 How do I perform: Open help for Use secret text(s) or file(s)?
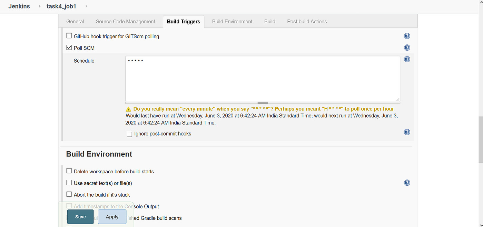(407, 183)
